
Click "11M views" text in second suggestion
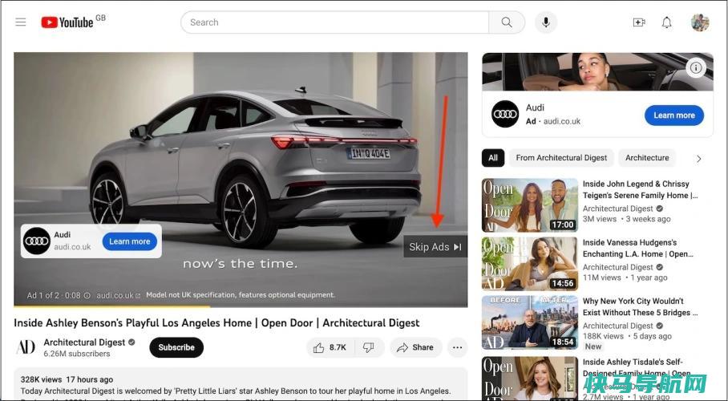601,277
